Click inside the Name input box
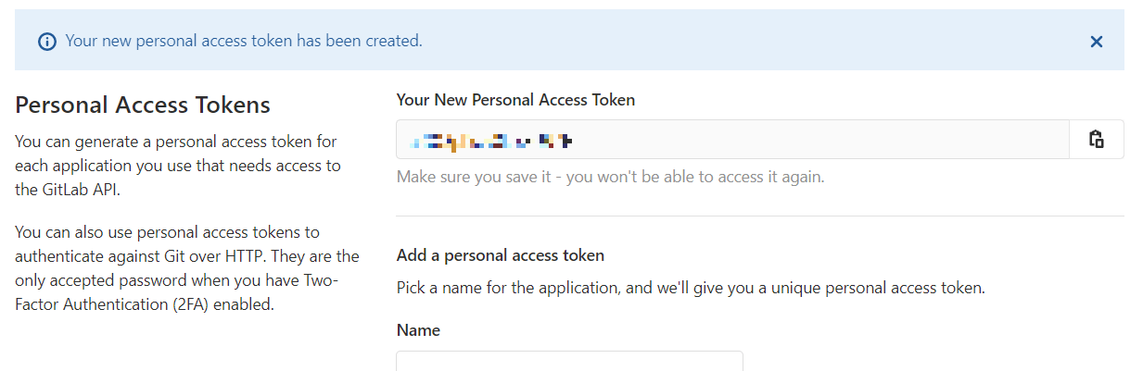This screenshot has height=371, width=1143. pyautogui.click(x=569, y=361)
